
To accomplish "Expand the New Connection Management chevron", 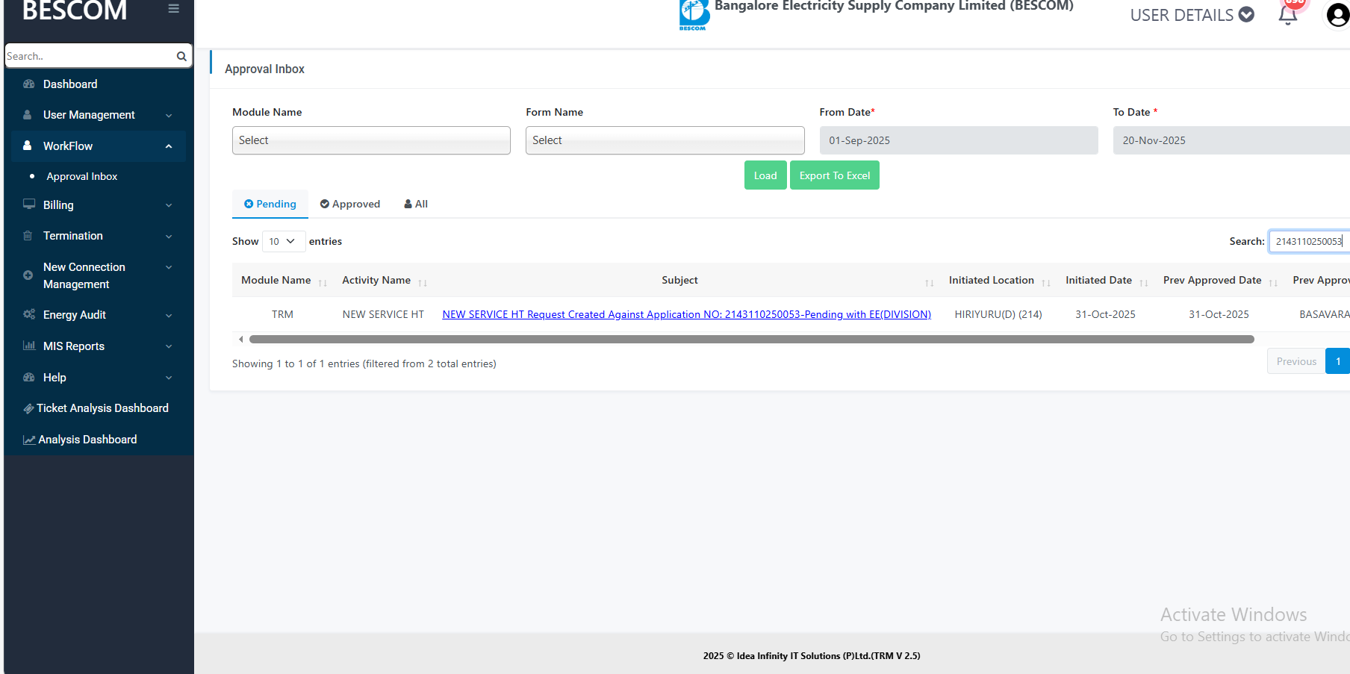I will click(x=169, y=267).
